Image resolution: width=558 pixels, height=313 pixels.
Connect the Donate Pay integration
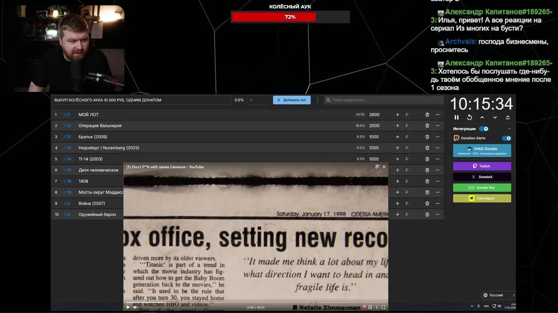tap(482, 188)
